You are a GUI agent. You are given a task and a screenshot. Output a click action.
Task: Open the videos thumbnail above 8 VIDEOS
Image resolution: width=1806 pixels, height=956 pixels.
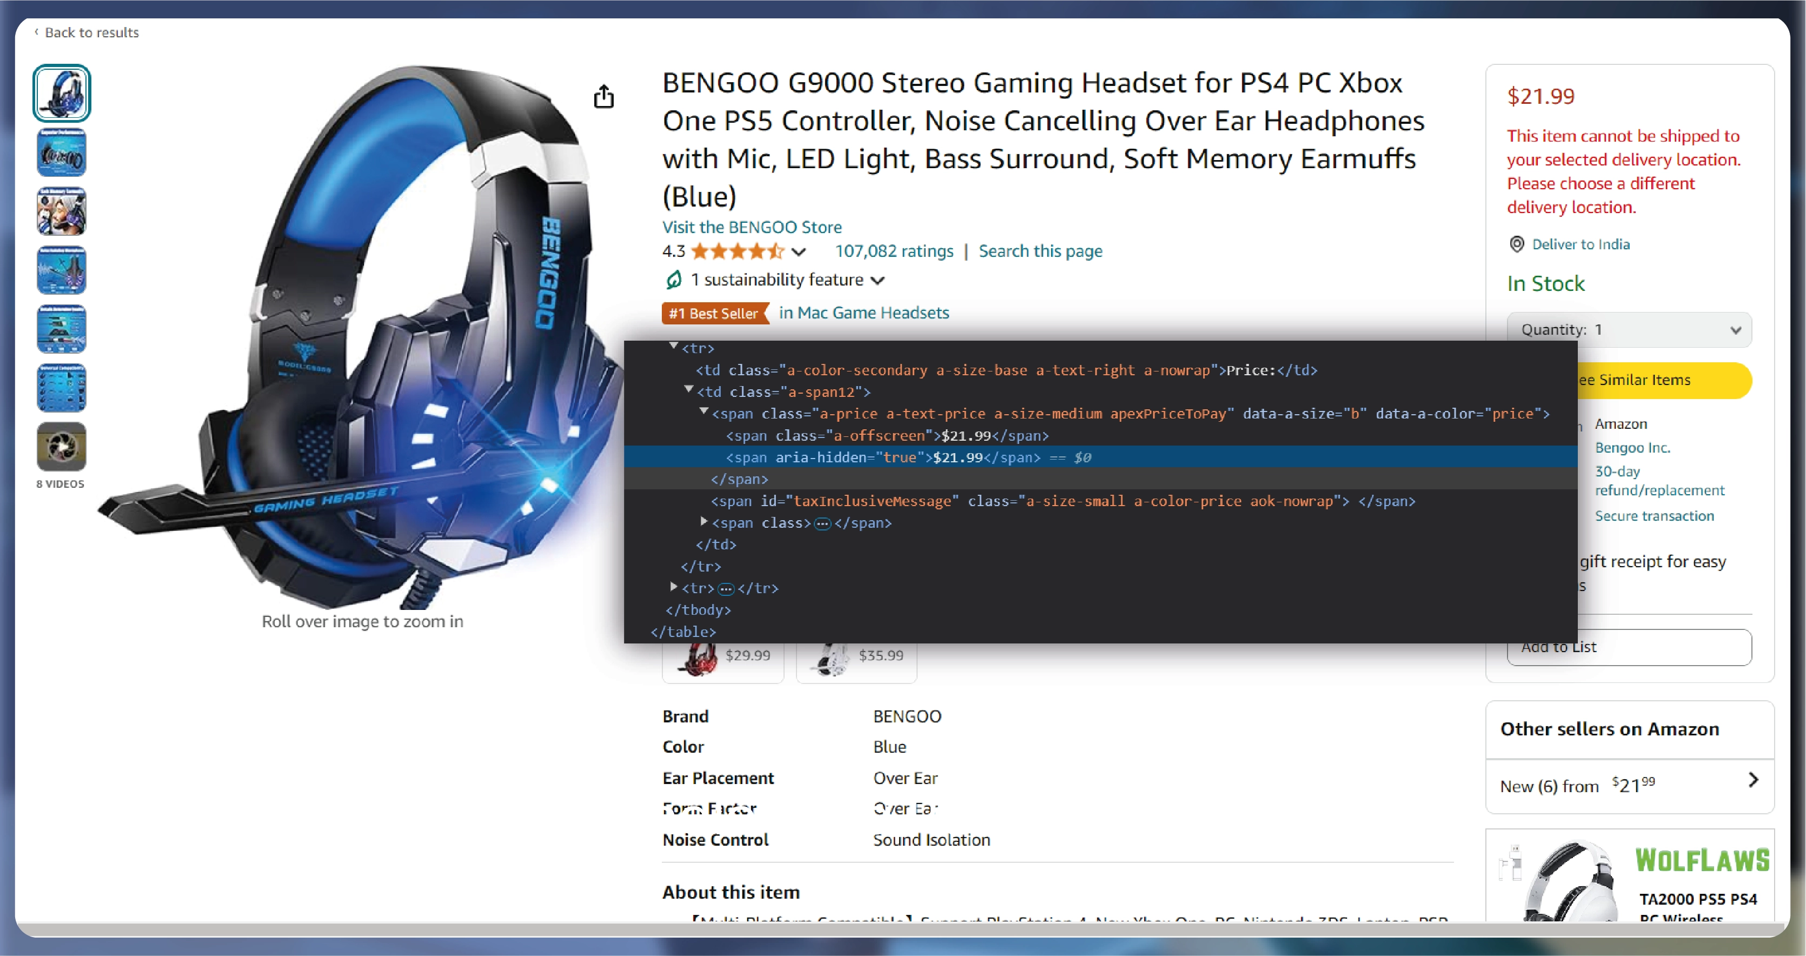click(x=62, y=447)
